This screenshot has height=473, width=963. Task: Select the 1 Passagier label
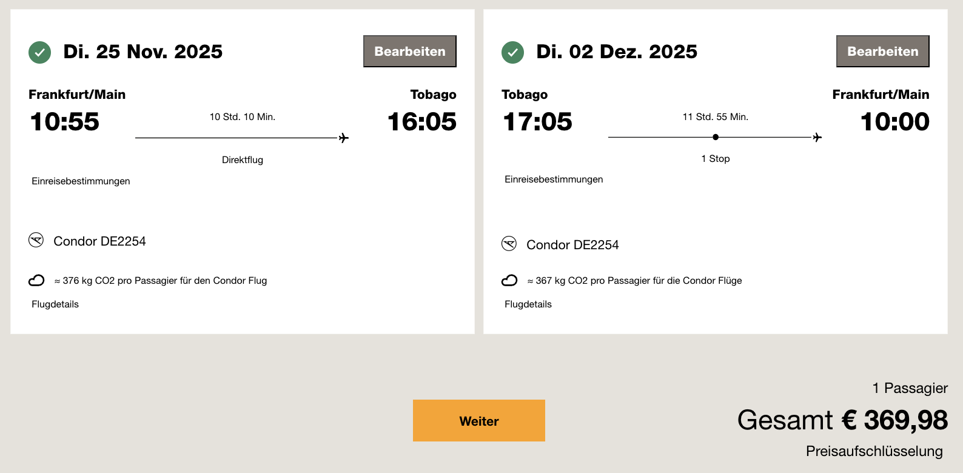pos(910,388)
